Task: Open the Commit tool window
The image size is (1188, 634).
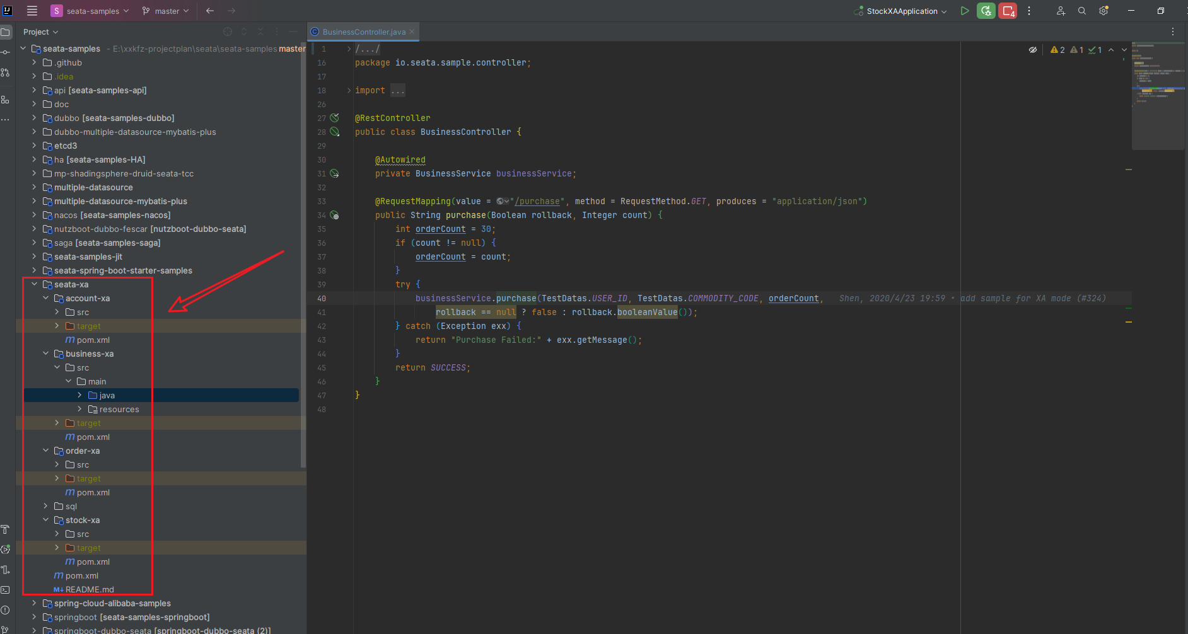Action: click(x=6, y=52)
